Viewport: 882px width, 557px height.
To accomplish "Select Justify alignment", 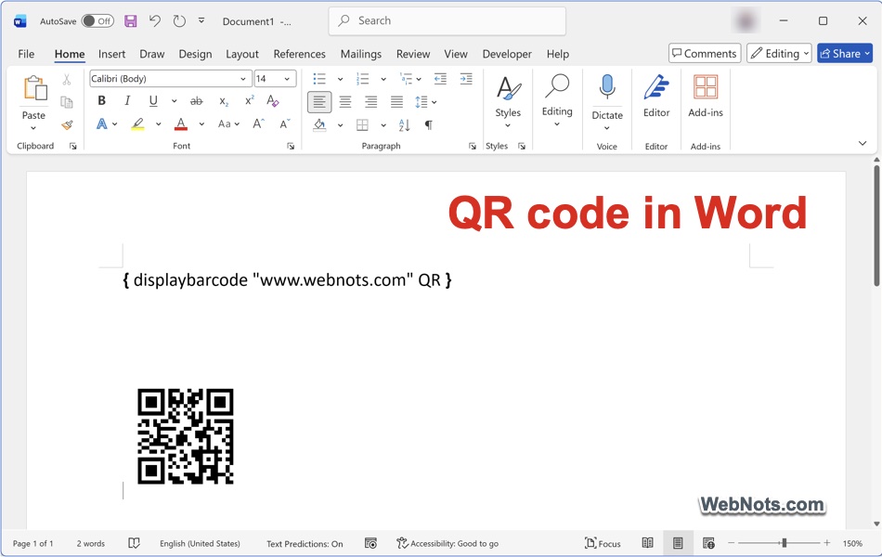I will coord(397,102).
